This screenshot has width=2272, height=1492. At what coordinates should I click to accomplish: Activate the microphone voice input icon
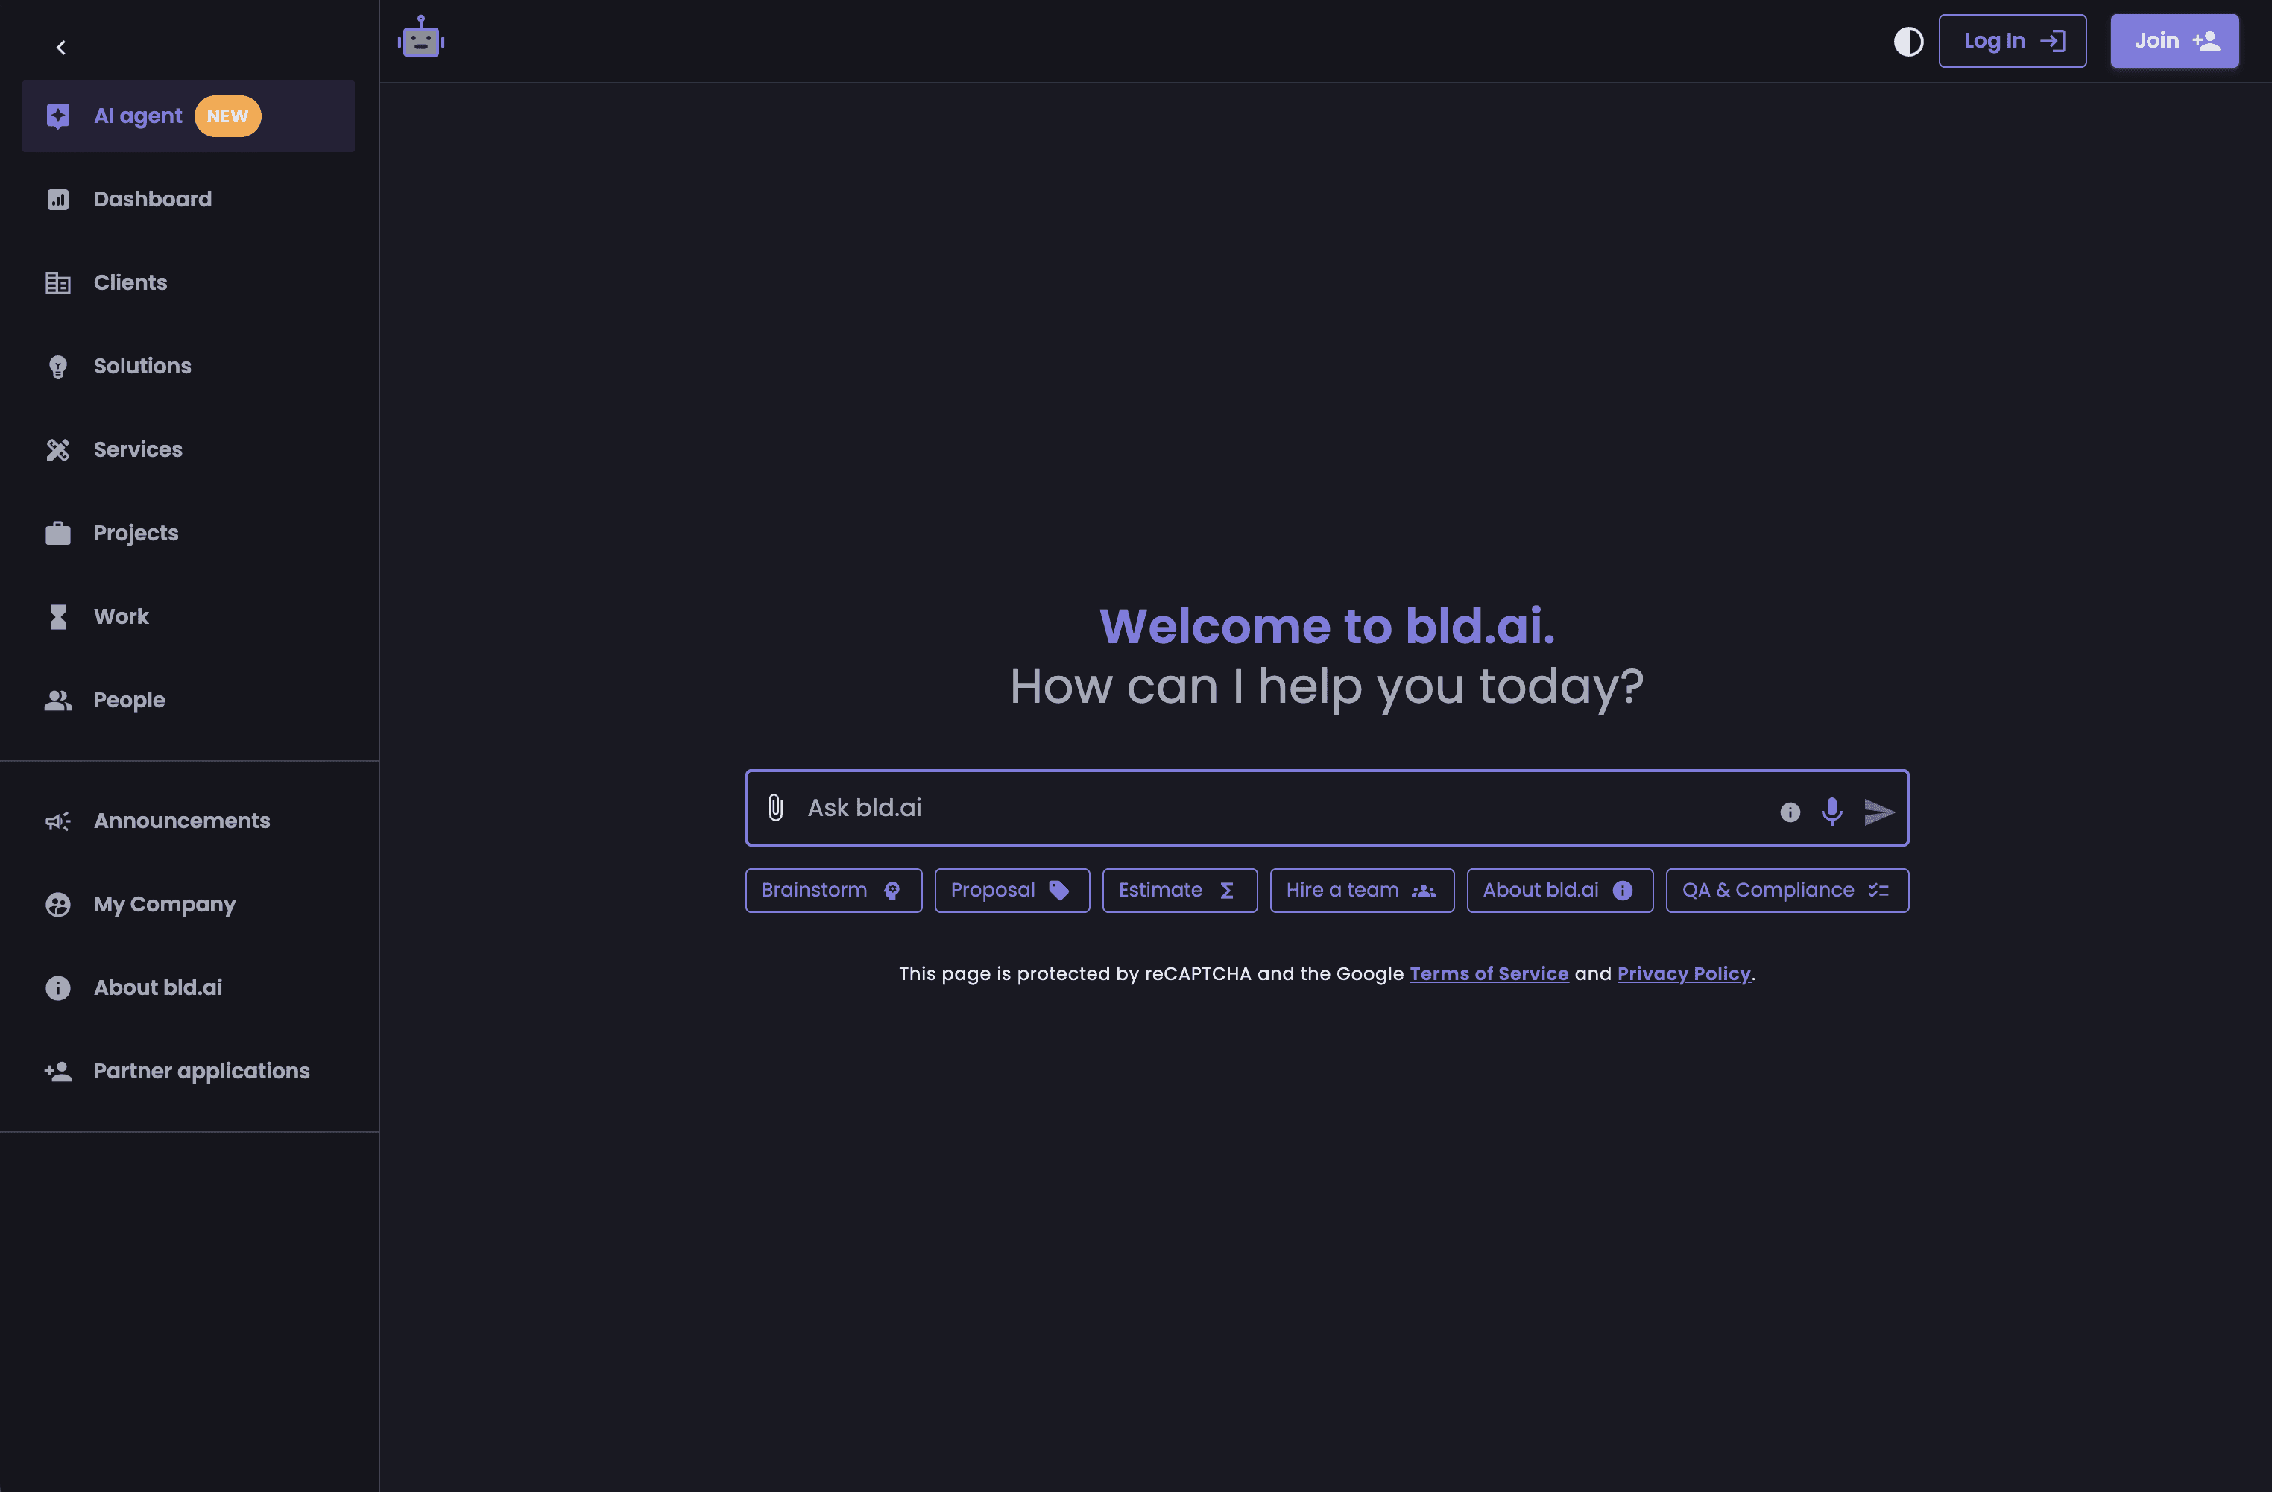(1832, 812)
